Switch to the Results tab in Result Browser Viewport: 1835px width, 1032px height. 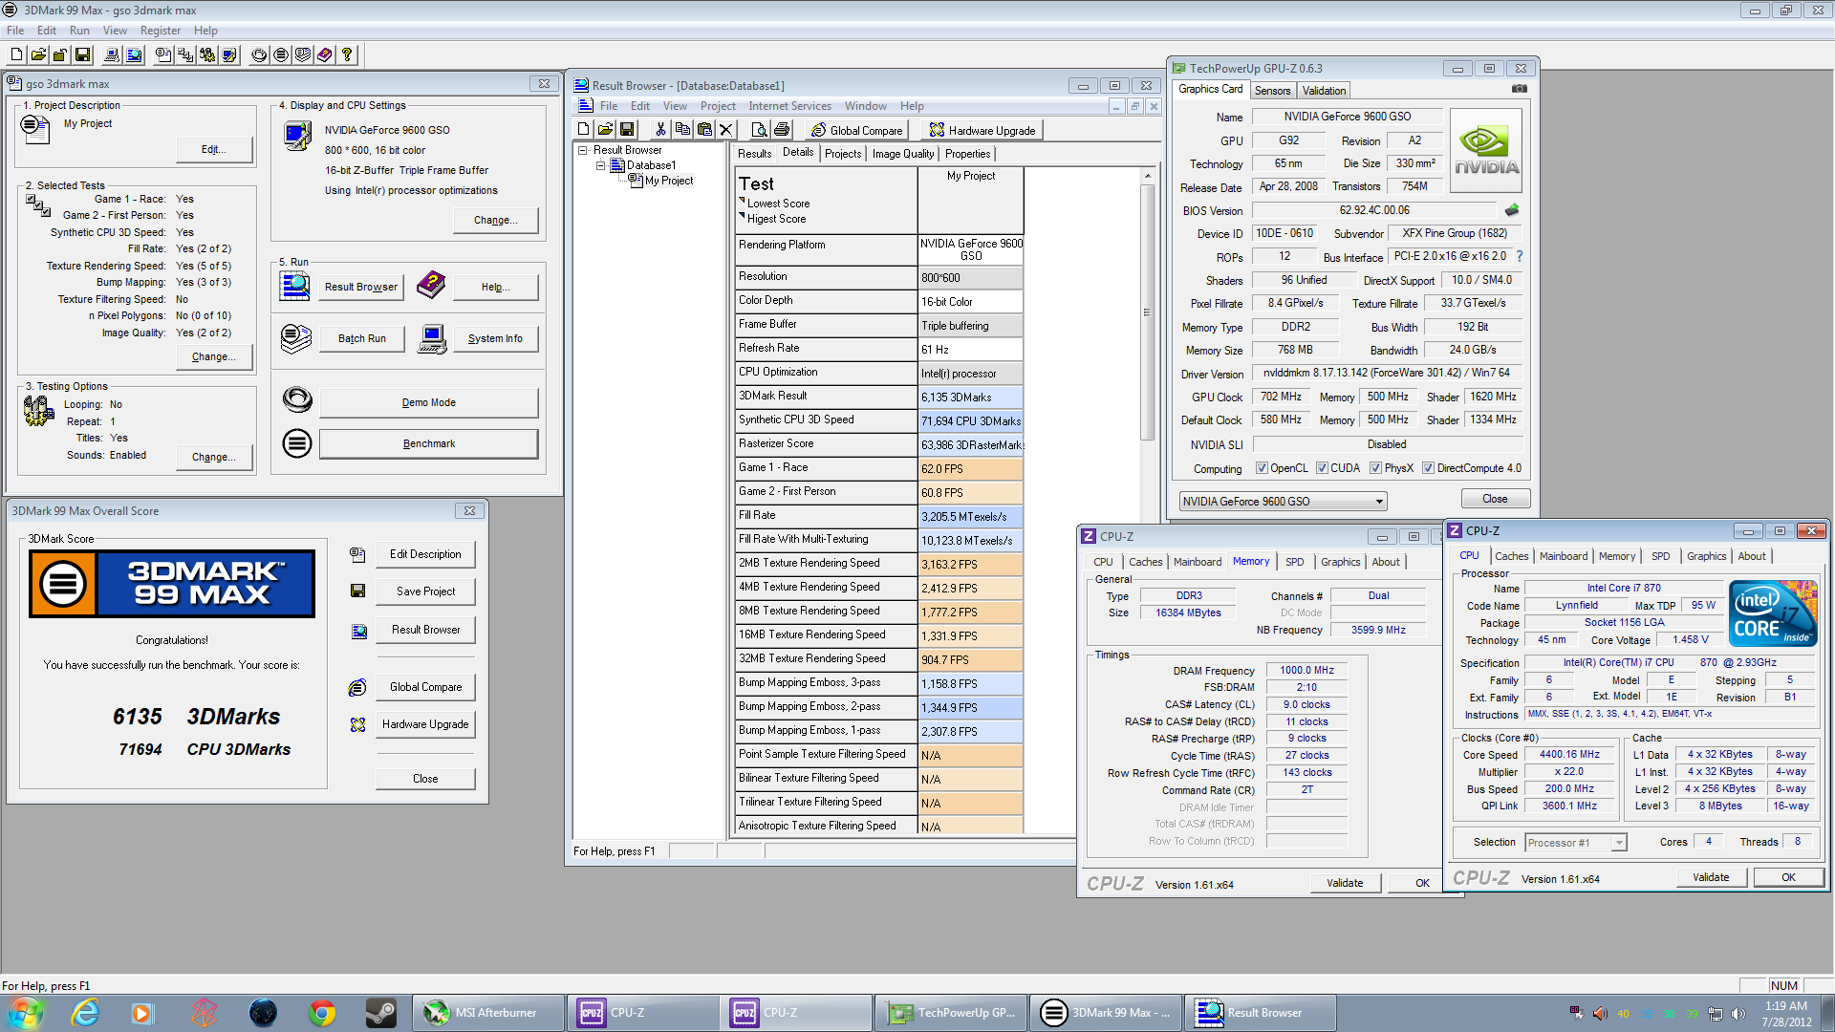click(x=754, y=154)
